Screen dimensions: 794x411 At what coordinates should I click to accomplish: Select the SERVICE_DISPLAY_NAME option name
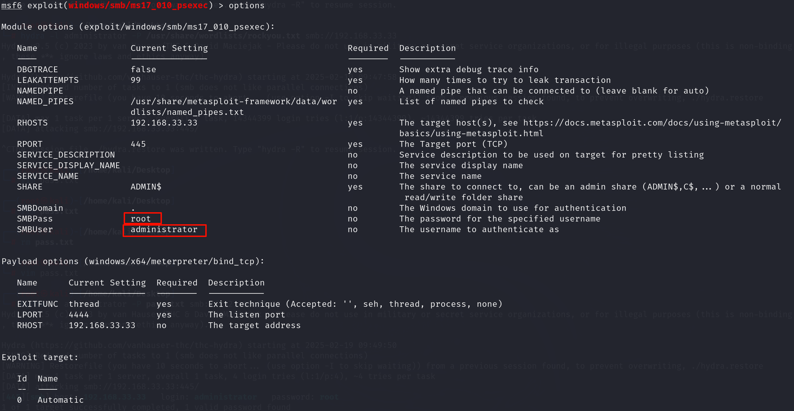tap(69, 165)
